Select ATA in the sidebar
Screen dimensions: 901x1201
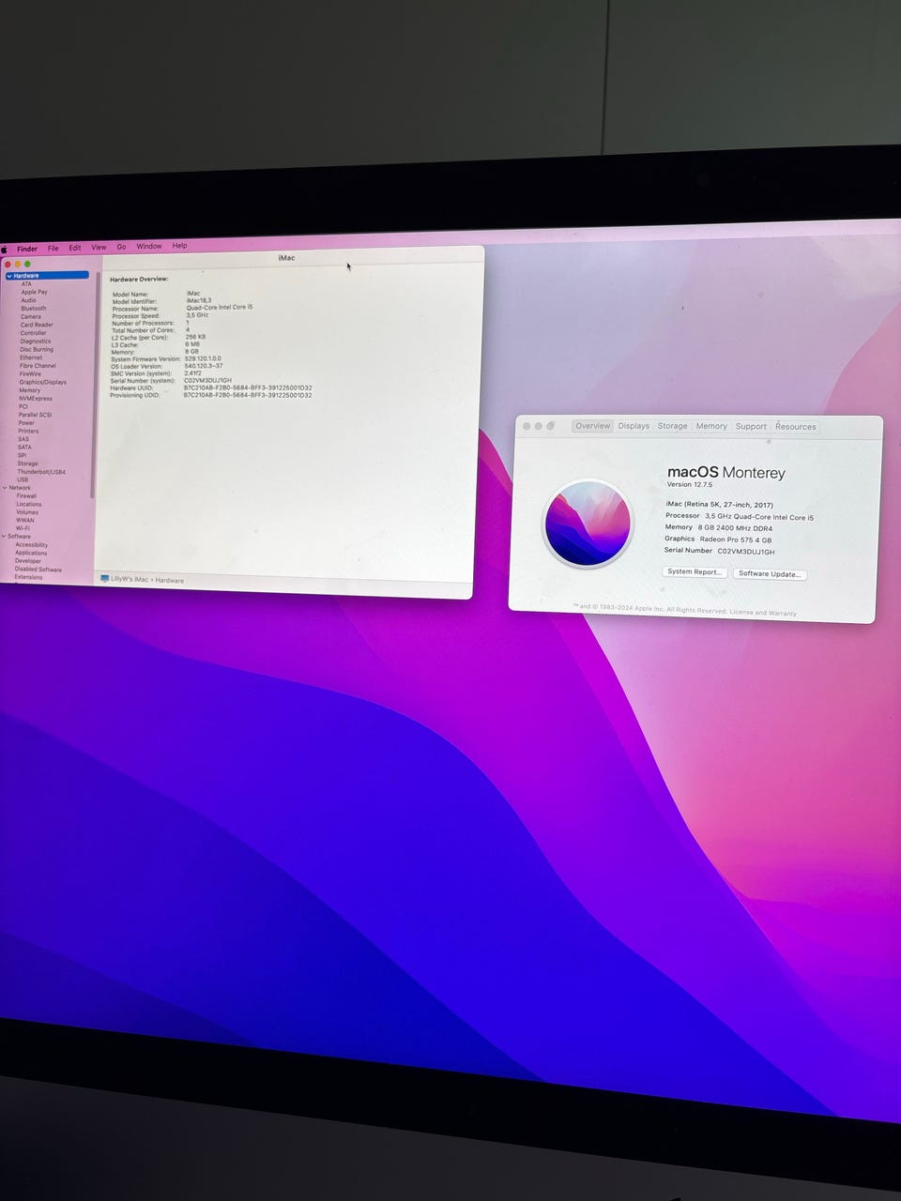26,283
